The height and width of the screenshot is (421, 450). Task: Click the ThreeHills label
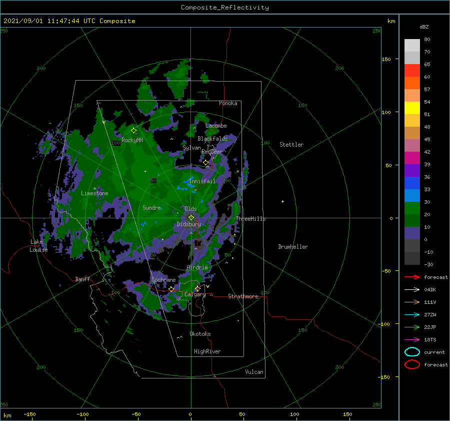click(x=250, y=219)
